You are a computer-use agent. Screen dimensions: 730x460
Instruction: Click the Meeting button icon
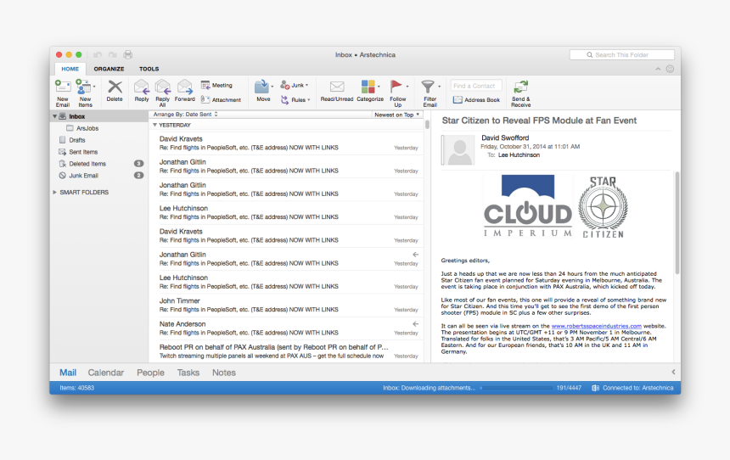[205, 85]
